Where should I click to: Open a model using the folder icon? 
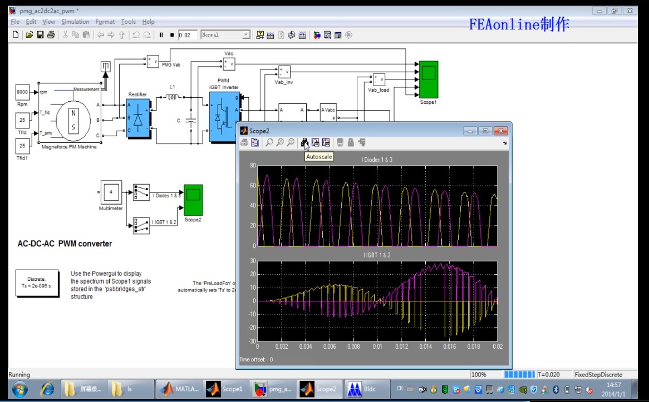(28, 35)
